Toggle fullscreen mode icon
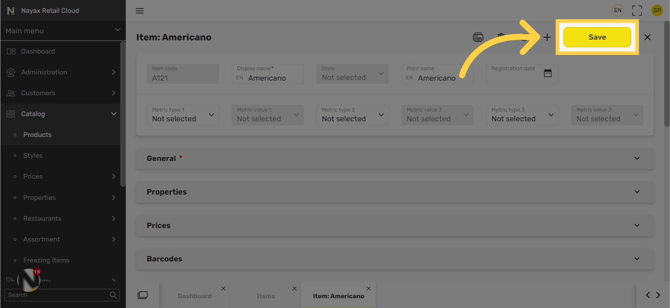 637,10
